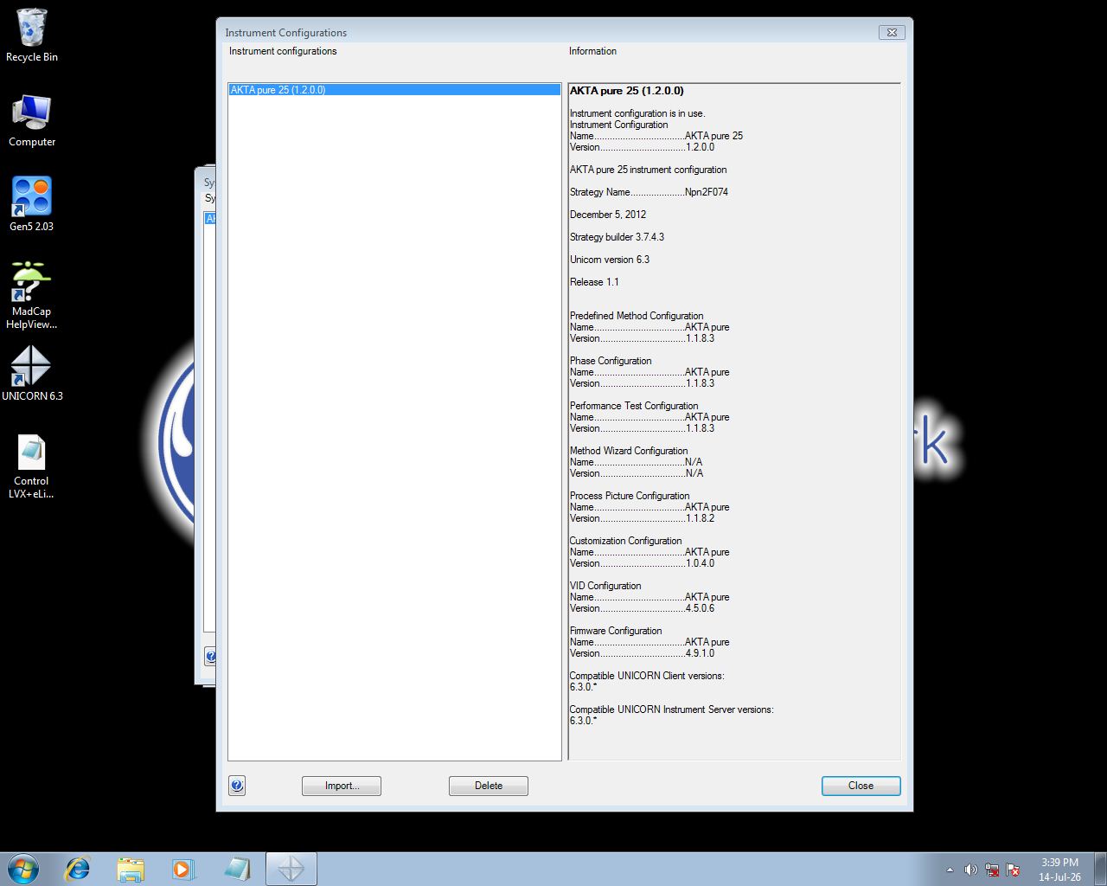Click the December 5, 2012 date text

coord(607,215)
